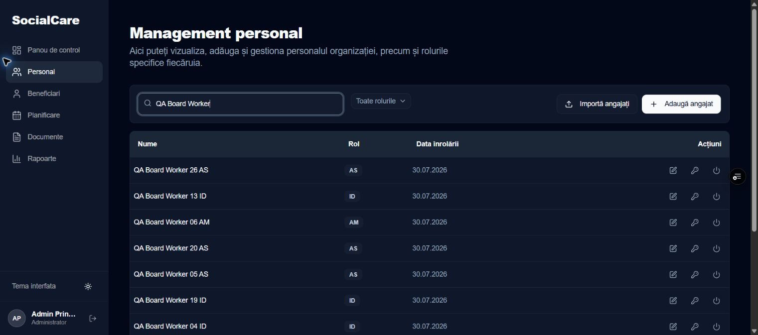758x335 pixels.
Task: Focus the employee search field
Action: tap(240, 104)
